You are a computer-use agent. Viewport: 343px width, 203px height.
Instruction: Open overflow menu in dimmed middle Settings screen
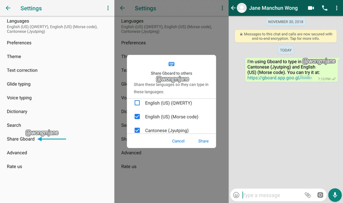click(x=222, y=8)
